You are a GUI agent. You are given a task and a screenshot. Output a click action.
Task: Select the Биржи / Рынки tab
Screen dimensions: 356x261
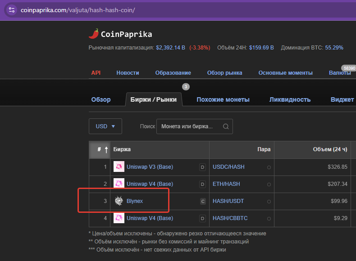pos(154,99)
